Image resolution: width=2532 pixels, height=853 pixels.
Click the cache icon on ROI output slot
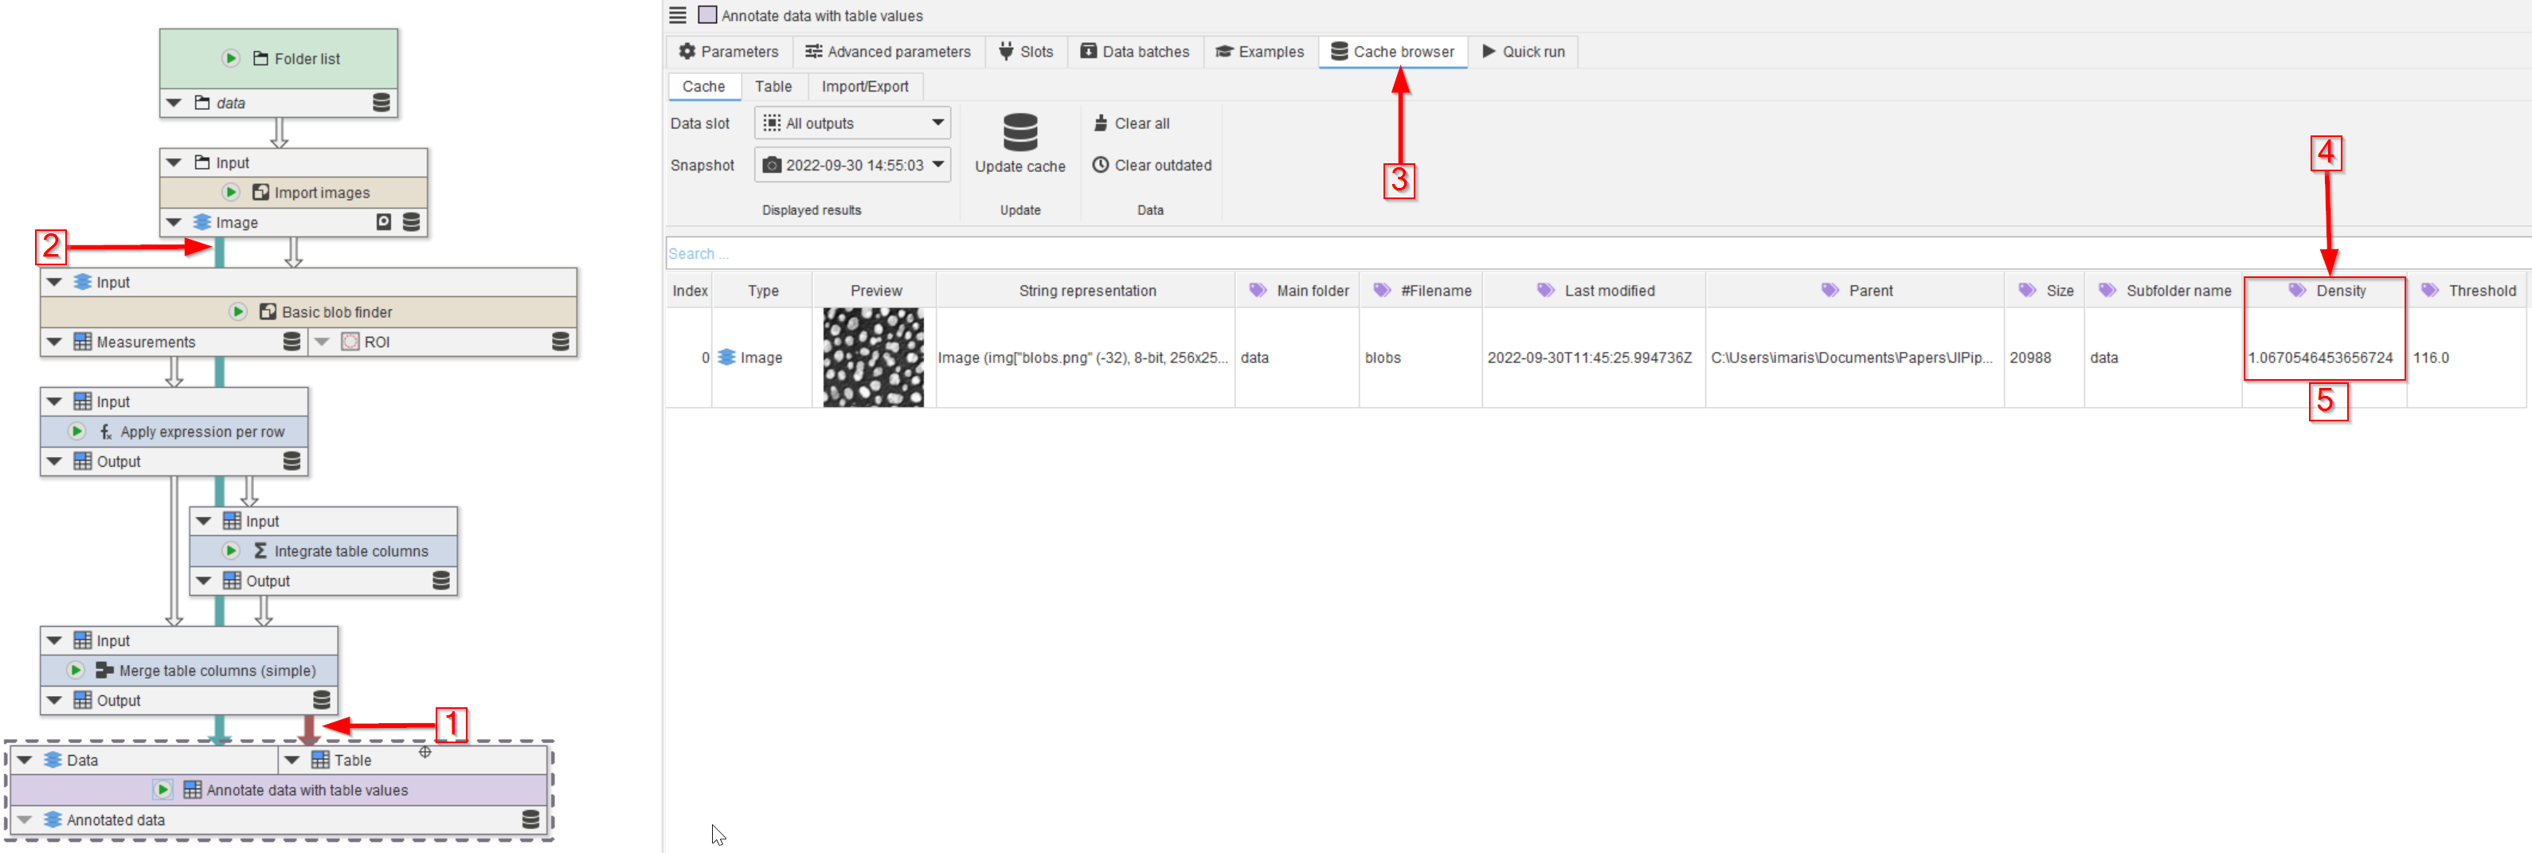560,342
